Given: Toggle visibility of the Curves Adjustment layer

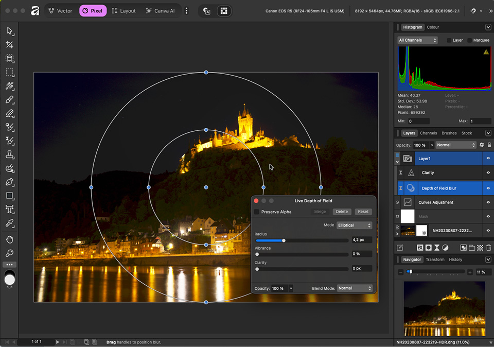Looking at the screenshot, I should tap(488, 202).
